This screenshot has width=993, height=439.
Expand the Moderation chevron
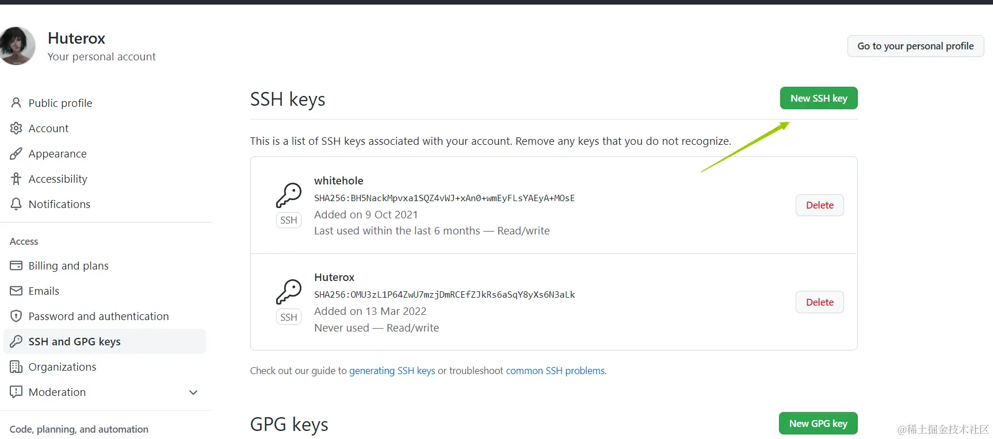pyautogui.click(x=193, y=392)
